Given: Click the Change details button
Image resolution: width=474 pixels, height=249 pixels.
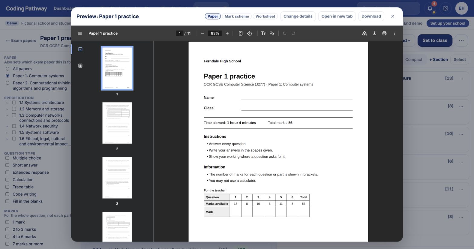Looking at the screenshot, I should 298,16.
